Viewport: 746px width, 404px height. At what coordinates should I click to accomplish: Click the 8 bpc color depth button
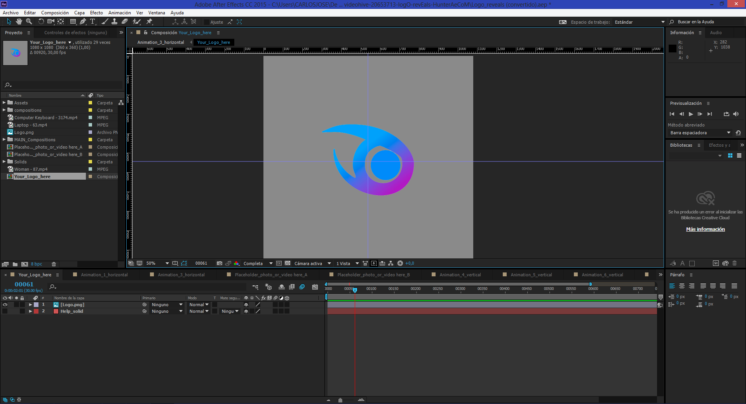point(37,264)
